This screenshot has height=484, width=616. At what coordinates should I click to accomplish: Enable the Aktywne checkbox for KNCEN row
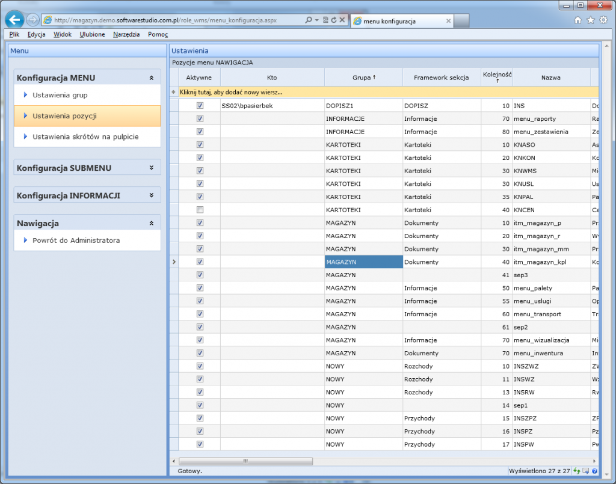(x=200, y=210)
